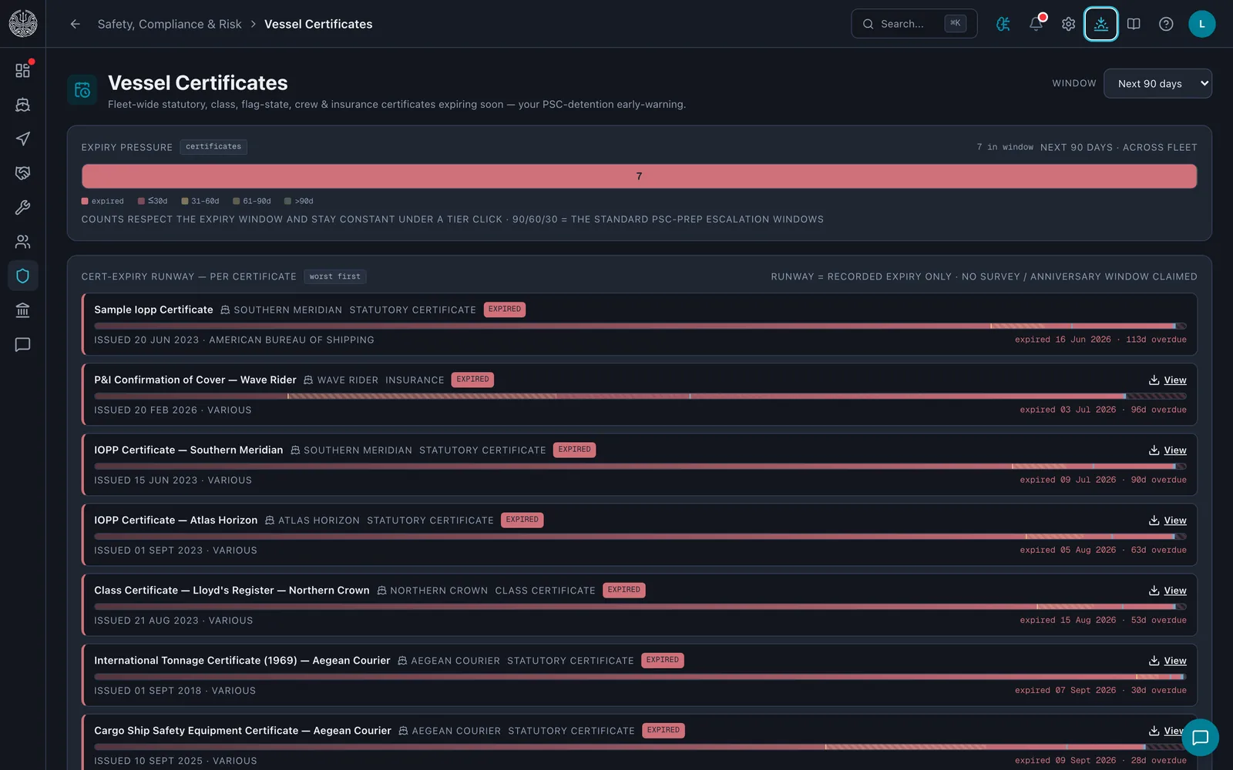The width and height of the screenshot is (1233, 770).
Task: Open the bank finance icon in sidebar
Action: (x=22, y=310)
